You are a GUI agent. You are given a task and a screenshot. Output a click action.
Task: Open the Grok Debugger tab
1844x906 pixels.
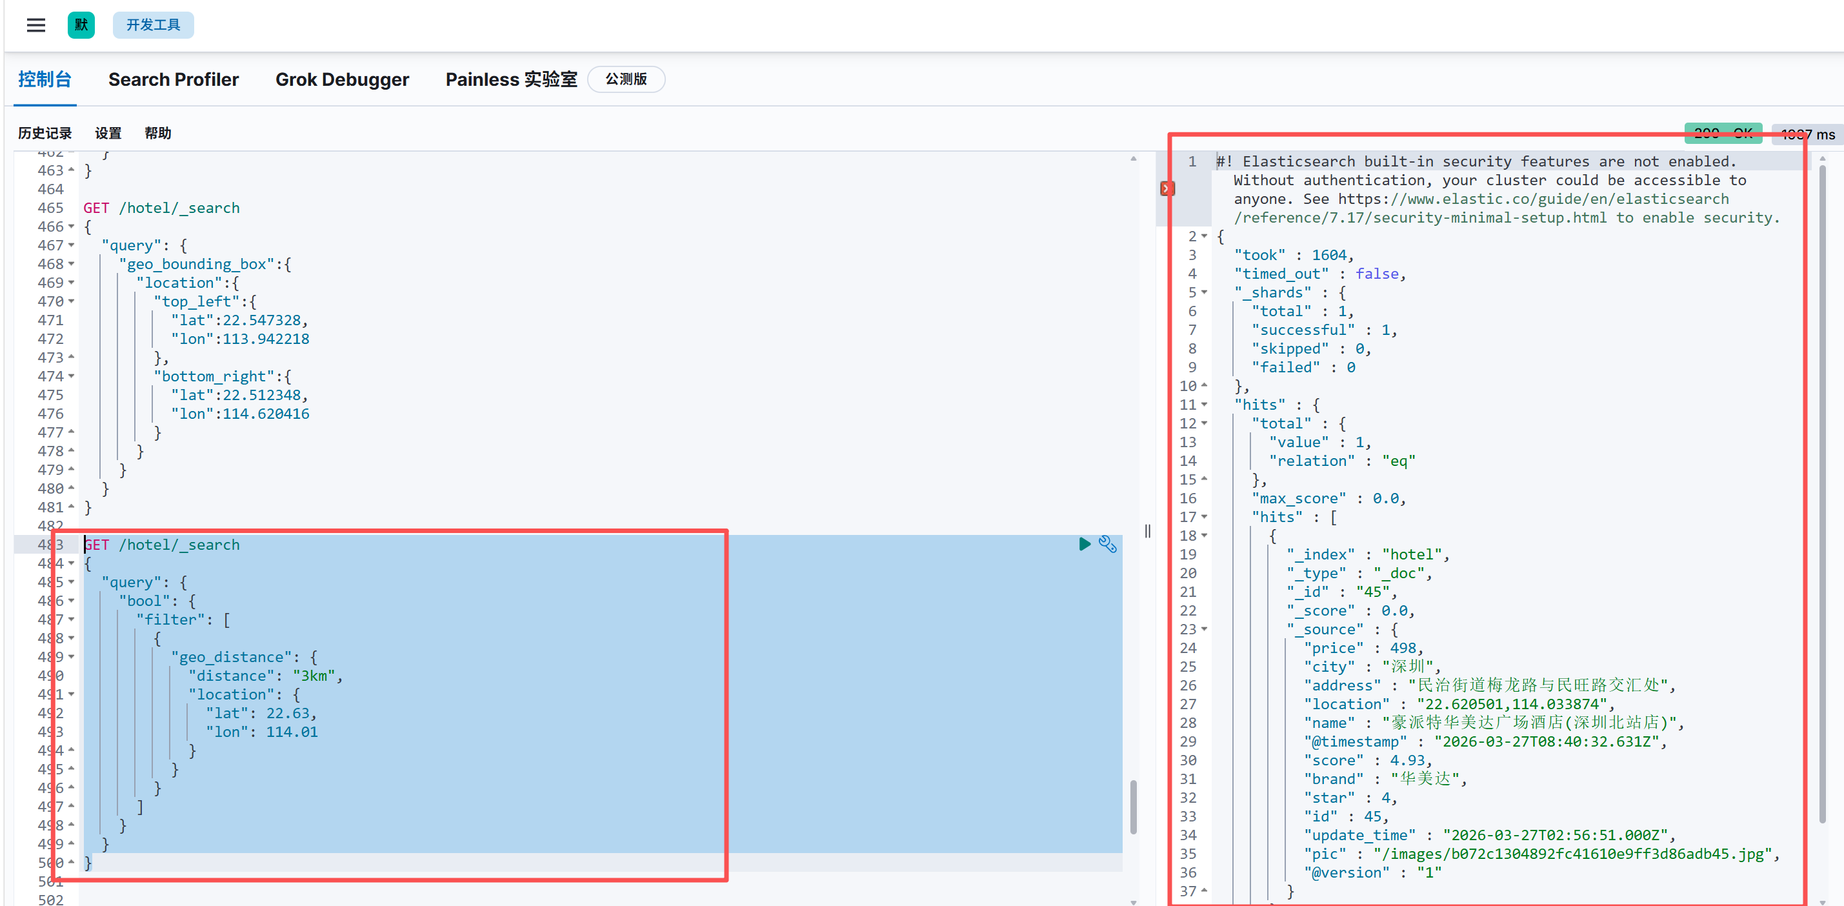(x=342, y=79)
